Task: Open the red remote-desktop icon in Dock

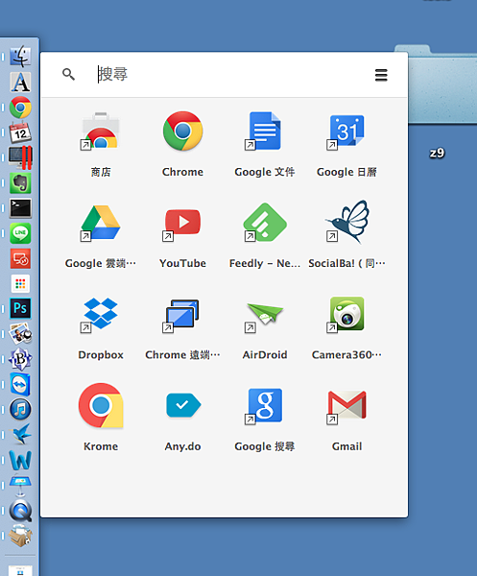Action: tap(20, 258)
